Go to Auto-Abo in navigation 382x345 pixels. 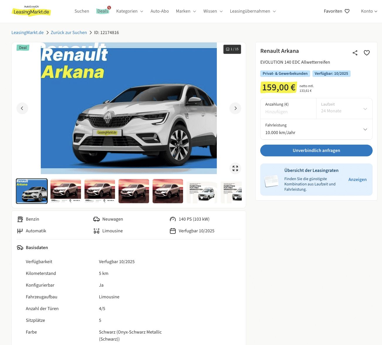(160, 11)
